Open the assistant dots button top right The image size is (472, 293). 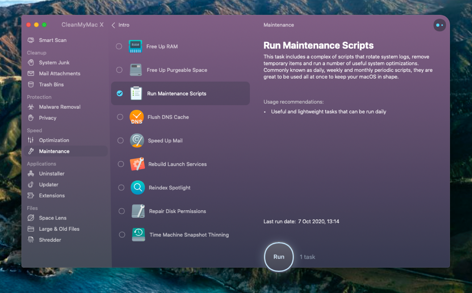pyautogui.click(x=440, y=25)
